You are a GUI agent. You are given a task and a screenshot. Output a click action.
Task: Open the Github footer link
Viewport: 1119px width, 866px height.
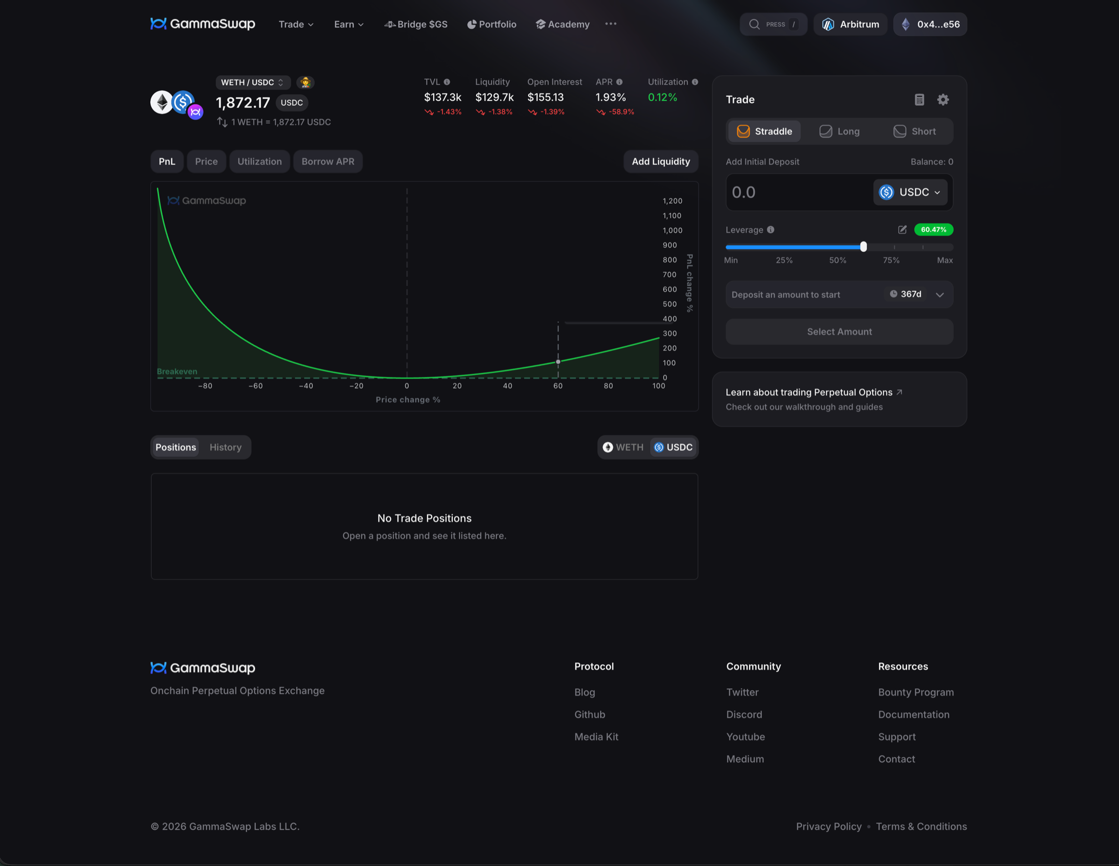[590, 714]
